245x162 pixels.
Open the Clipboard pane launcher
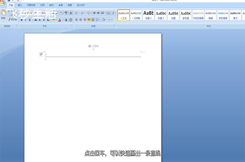17,26
